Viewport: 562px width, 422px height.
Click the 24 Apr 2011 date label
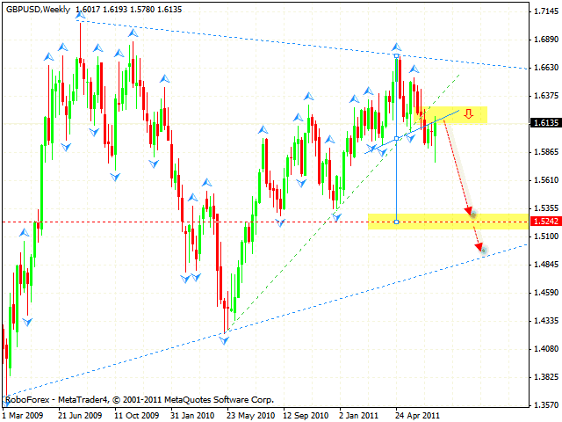coord(417,416)
